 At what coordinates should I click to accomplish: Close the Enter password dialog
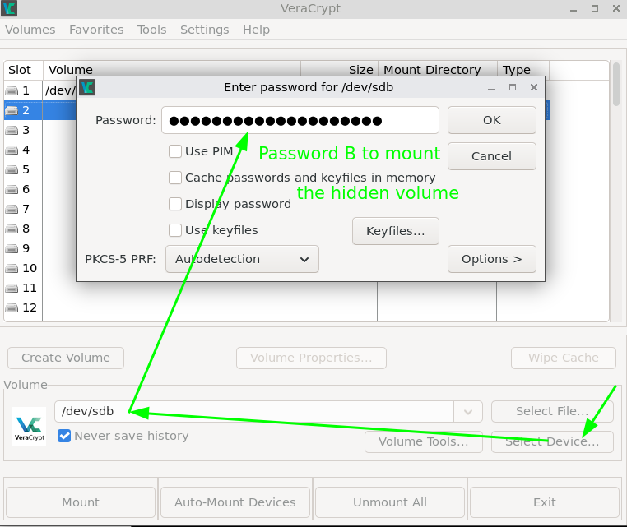point(534,87)
